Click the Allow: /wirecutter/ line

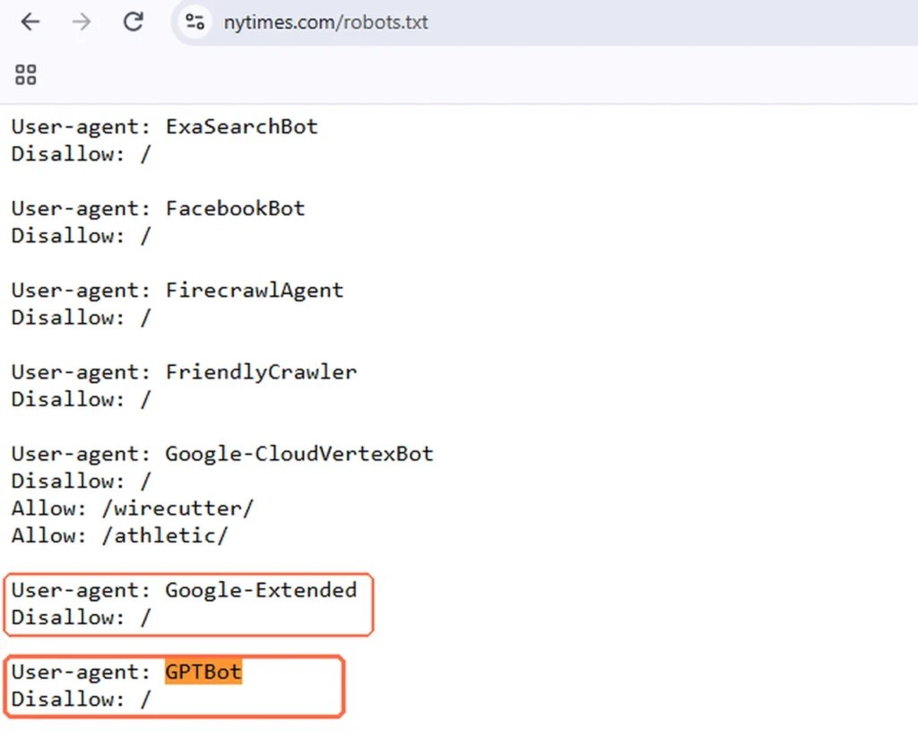coord(133,509)
